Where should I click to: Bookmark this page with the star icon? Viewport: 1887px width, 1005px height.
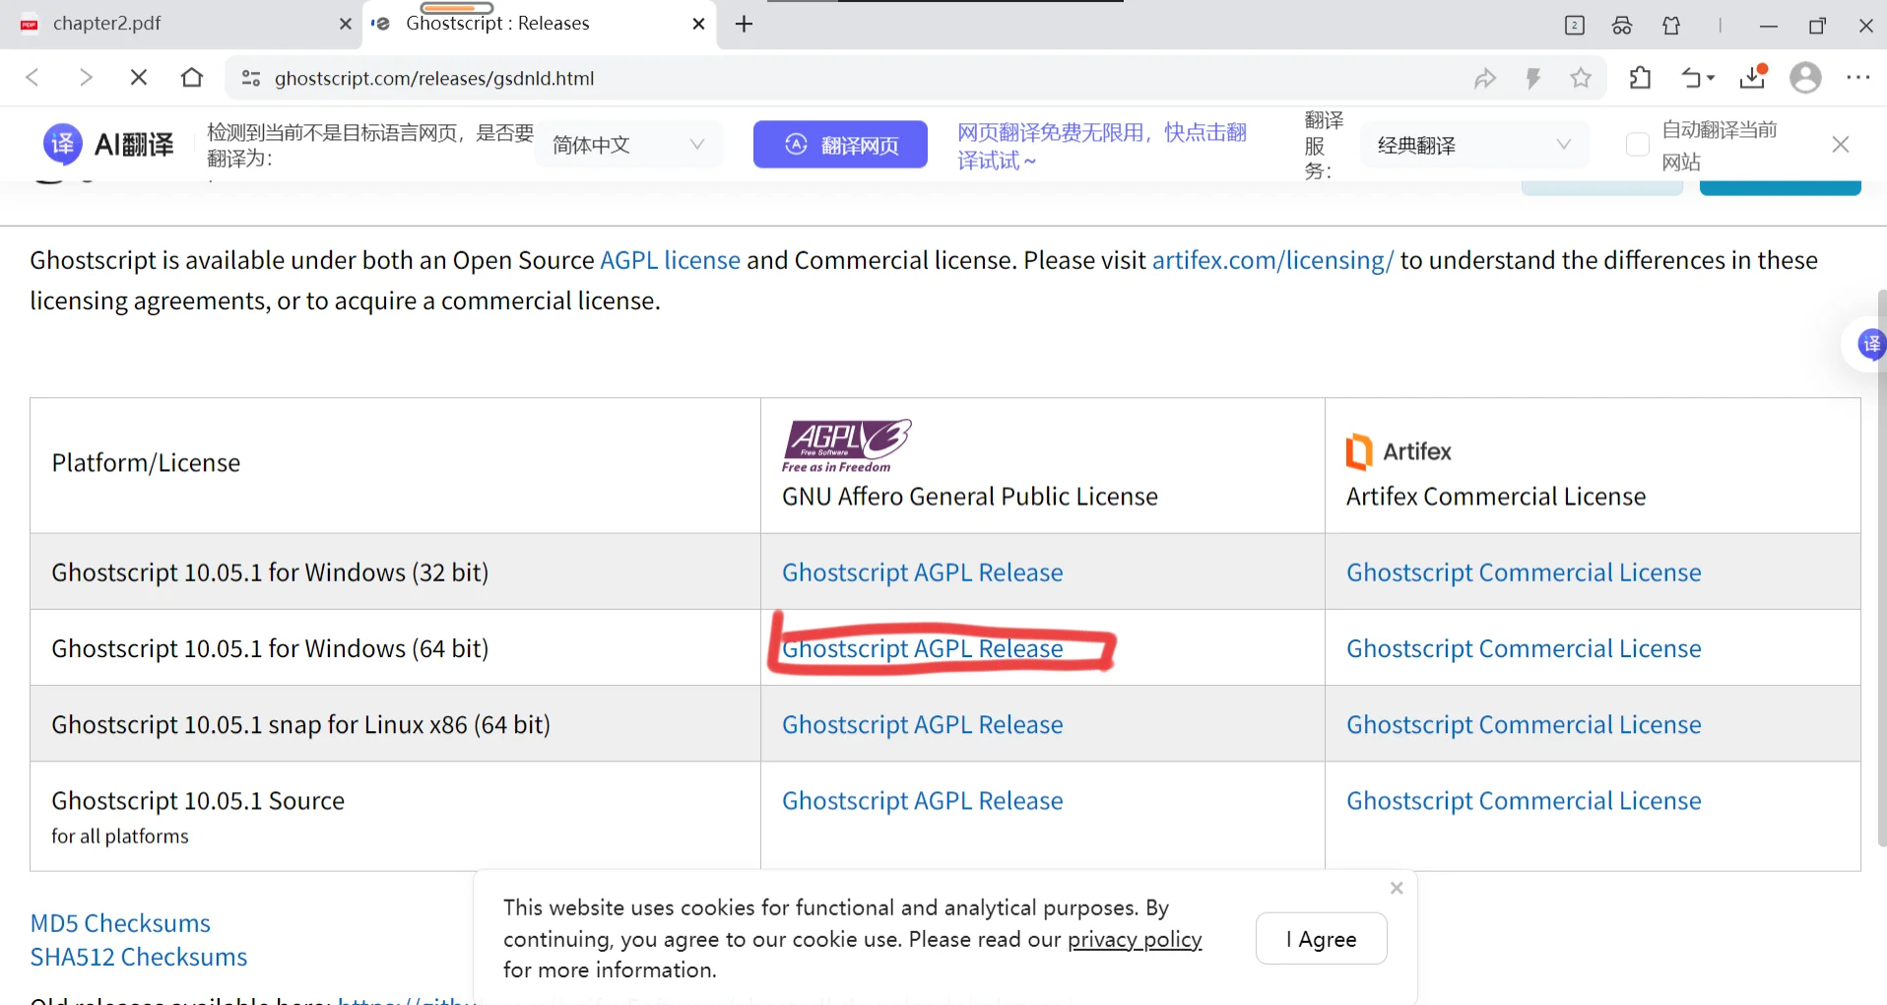tap(1581, 78)
